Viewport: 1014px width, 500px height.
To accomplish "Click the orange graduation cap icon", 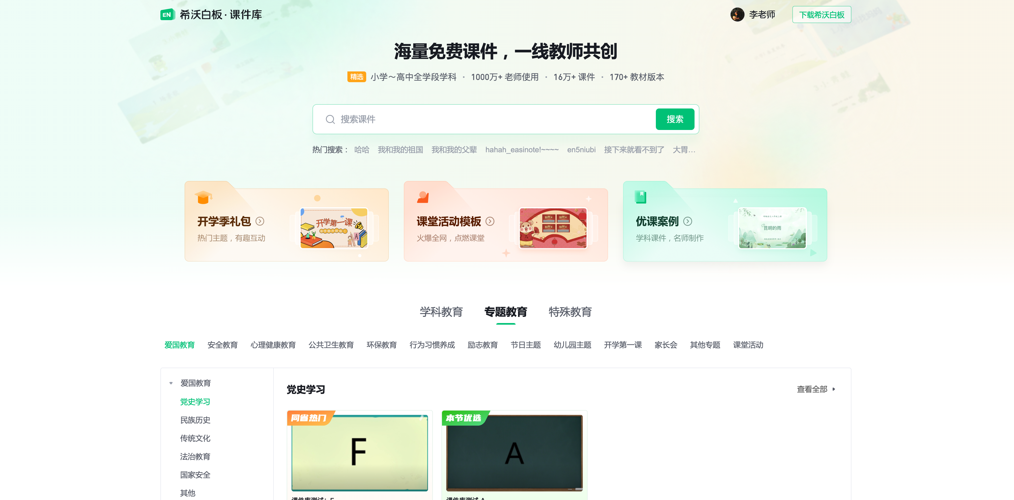I will click(x=203, y=197).
